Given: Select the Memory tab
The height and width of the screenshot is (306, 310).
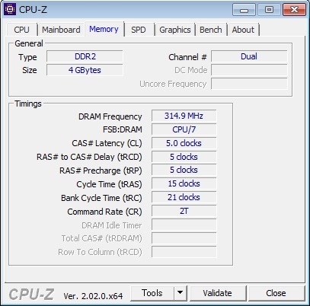Looking at the screenshot, I should pyautogui.click(x=104, y=29).
